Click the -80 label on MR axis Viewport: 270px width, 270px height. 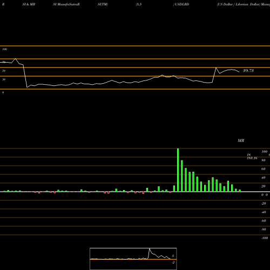click(264, 230)
